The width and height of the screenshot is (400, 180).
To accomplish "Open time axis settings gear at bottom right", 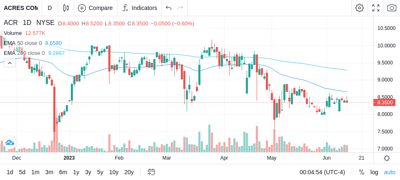I will (x=387, y=158).
